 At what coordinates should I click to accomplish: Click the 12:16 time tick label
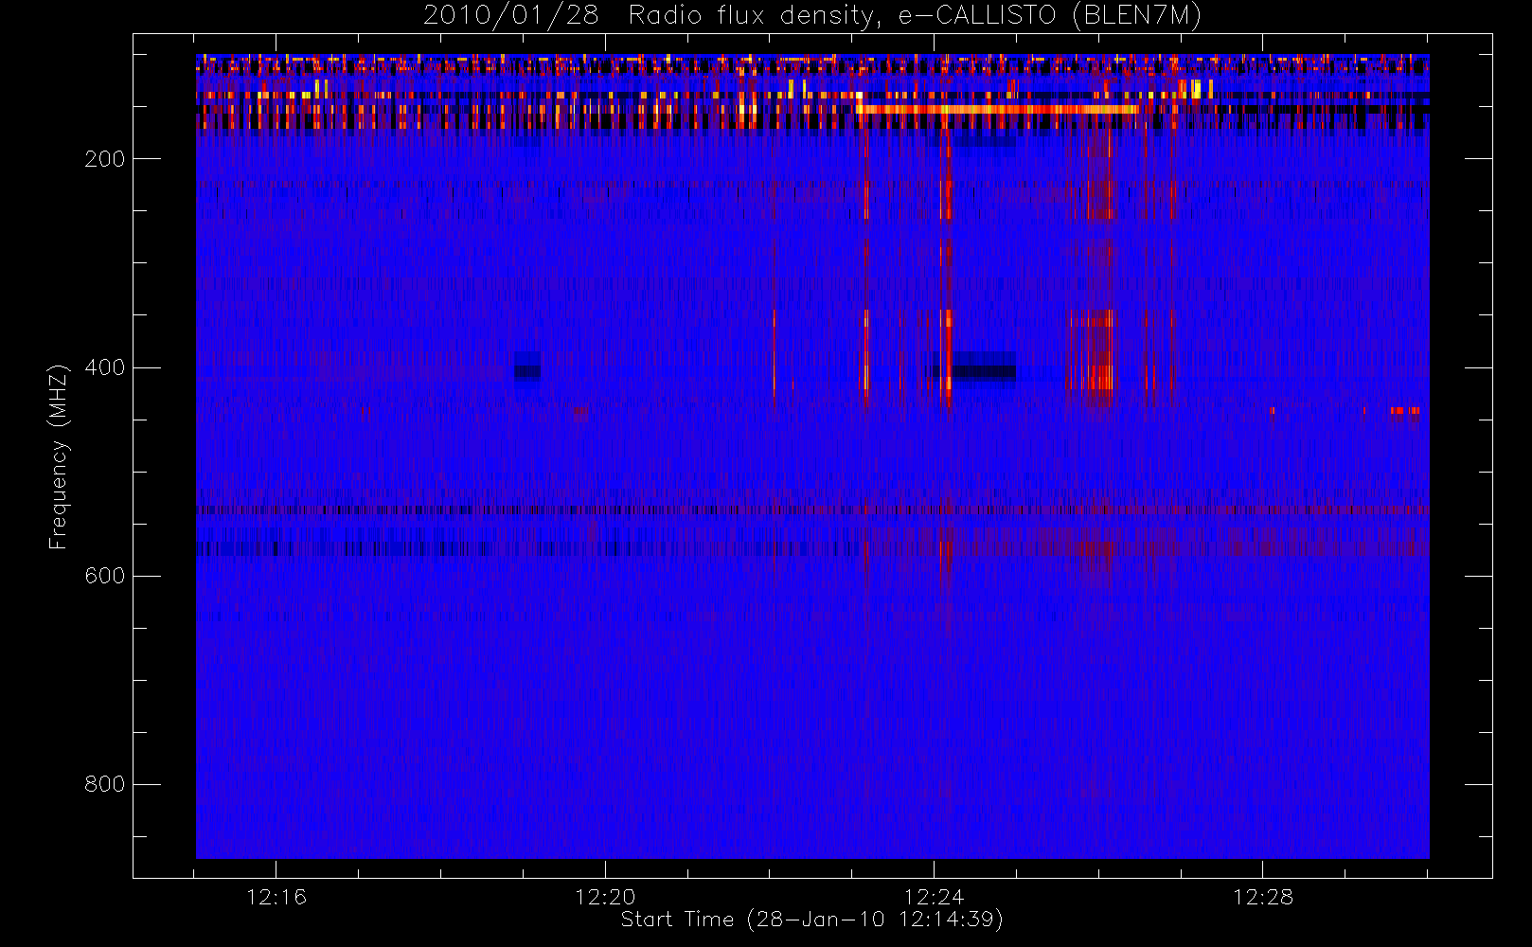pos(276,897)
